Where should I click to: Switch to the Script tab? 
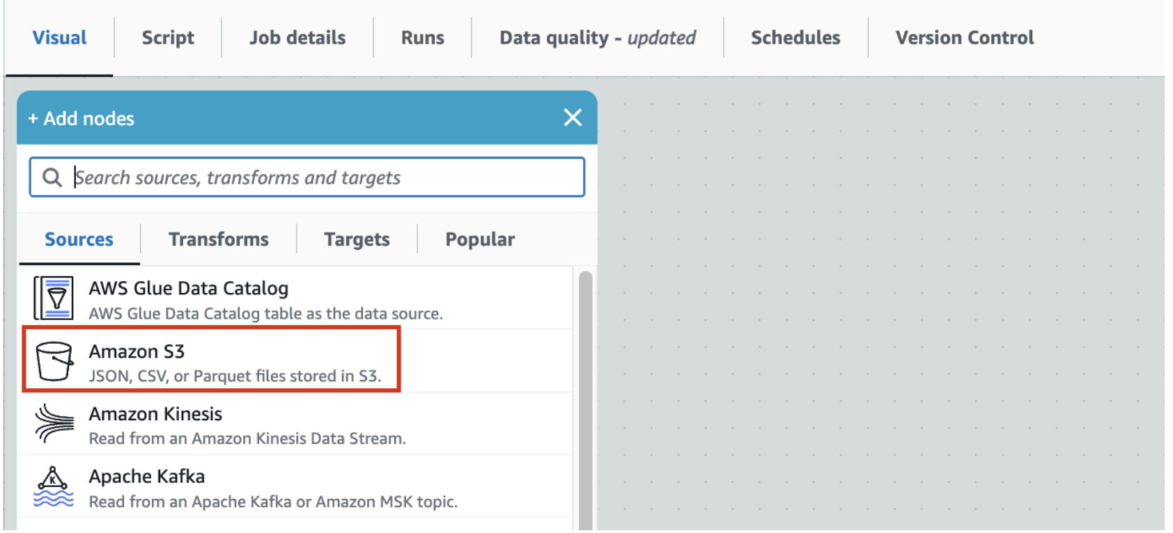tap(168, 38)
